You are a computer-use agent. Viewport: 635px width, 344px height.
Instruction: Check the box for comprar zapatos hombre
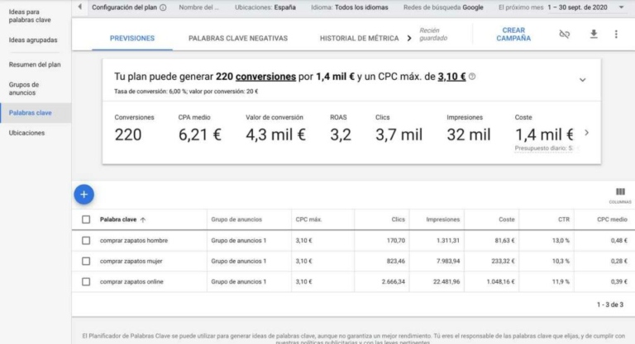(86, 241)
